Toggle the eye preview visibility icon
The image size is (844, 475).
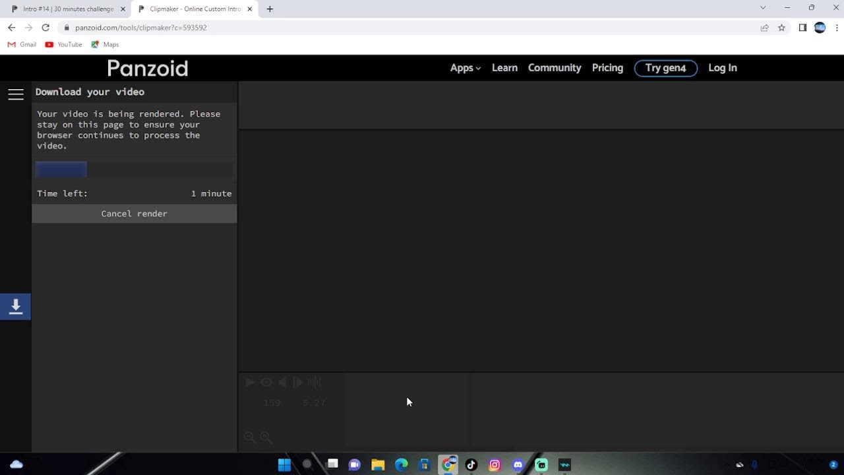click(x=266, y=382)
